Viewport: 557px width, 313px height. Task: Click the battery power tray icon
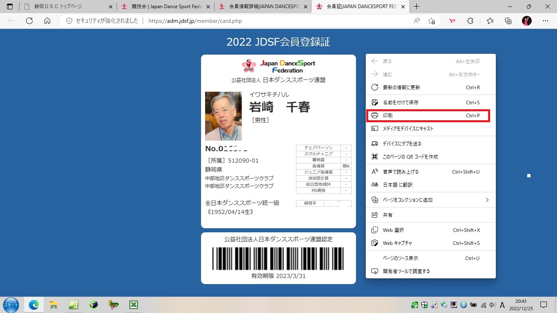point(473,305)
